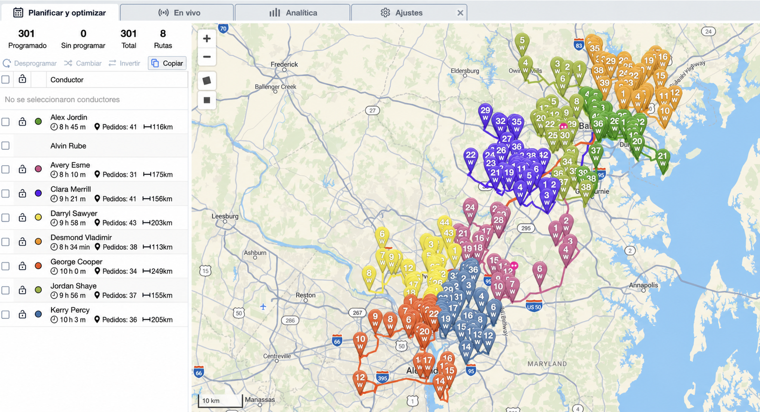The width and height of the screenshot is (760, 412).
Task: Click Kerry Percy's 205km distance value
Action: point(158,319)
